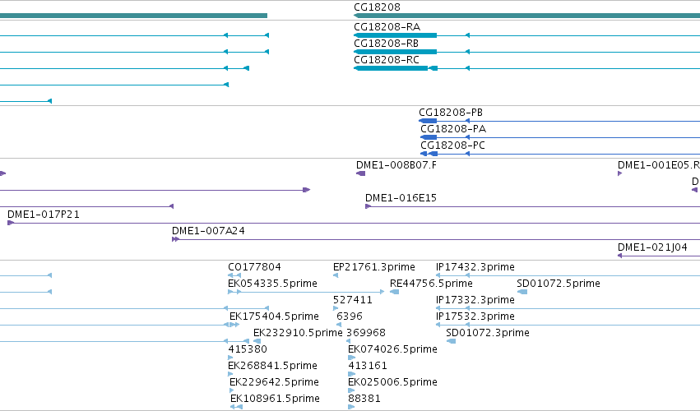Screen dimensions: 700x411
Task: Click the CG18208-RB transcript label
Action: point(386,44)
